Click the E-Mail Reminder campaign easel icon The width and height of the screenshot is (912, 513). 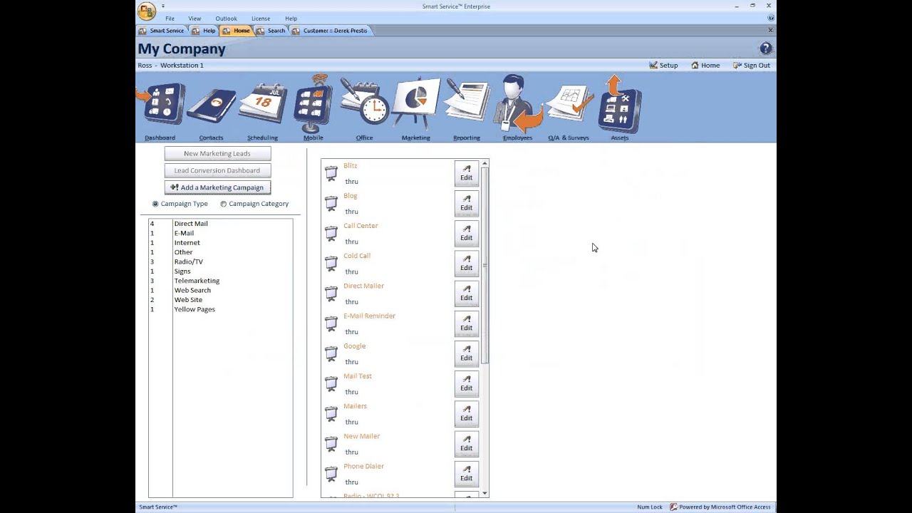tap(331, 323)
